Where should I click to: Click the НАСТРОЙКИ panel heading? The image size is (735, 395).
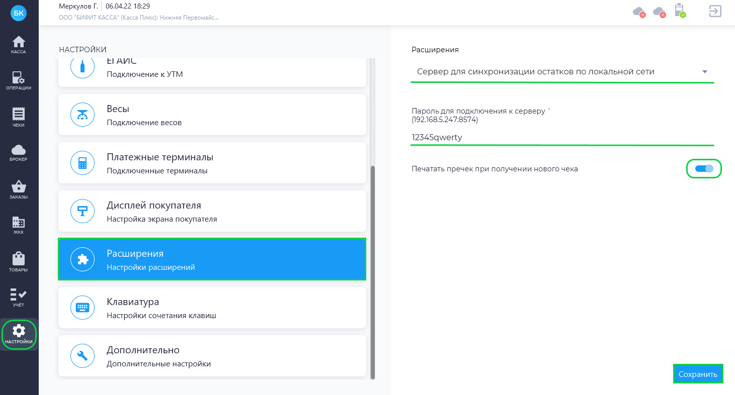[83, 49]
